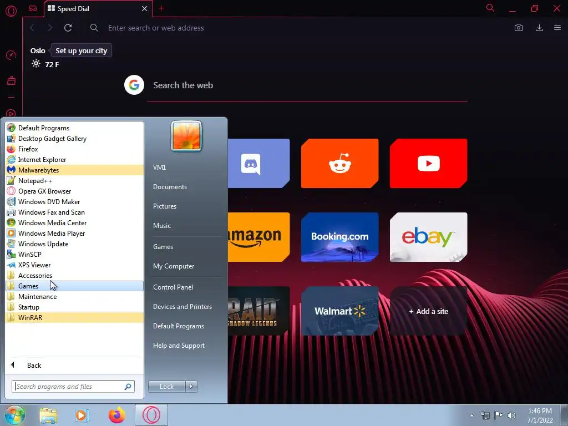This screenshot has height=426, width=568.
Task: Launch Windows Update entry
Action: (x=75, y=244)
